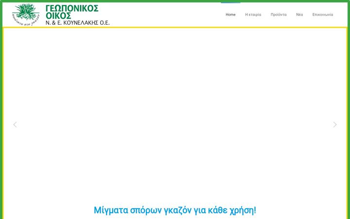
Task: Navigate to Επικοινωνία page
Action: tap(323, 15)
